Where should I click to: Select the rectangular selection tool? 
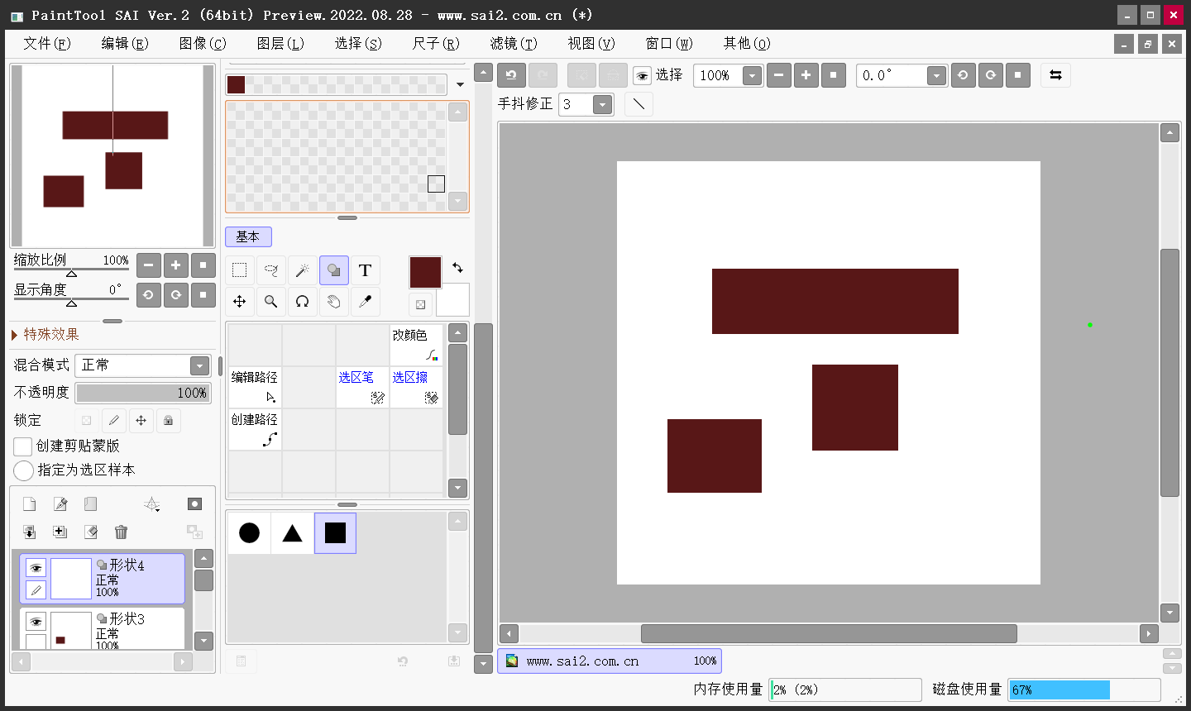239,270
